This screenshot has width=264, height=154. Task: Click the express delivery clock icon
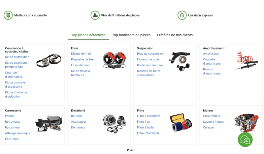[182, 15]
